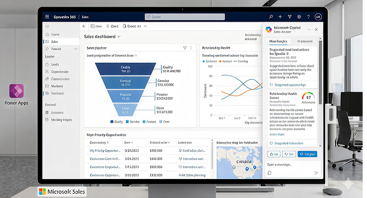This screenshot has height=198, width=367.
Task: Go back with the left arrow icon
Action: pos(84,27)
